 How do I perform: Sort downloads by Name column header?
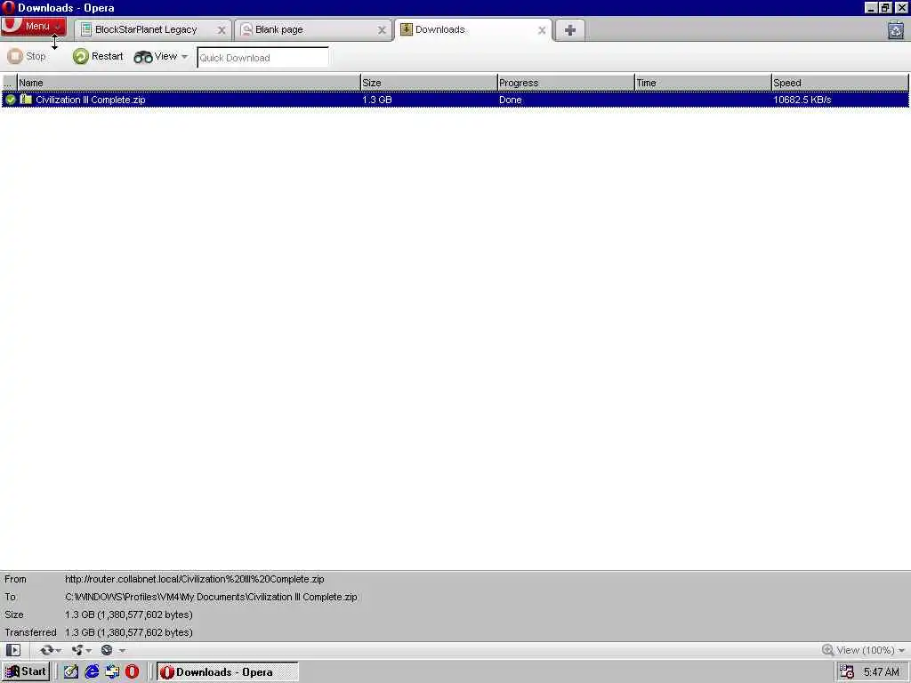coord(189,83)
